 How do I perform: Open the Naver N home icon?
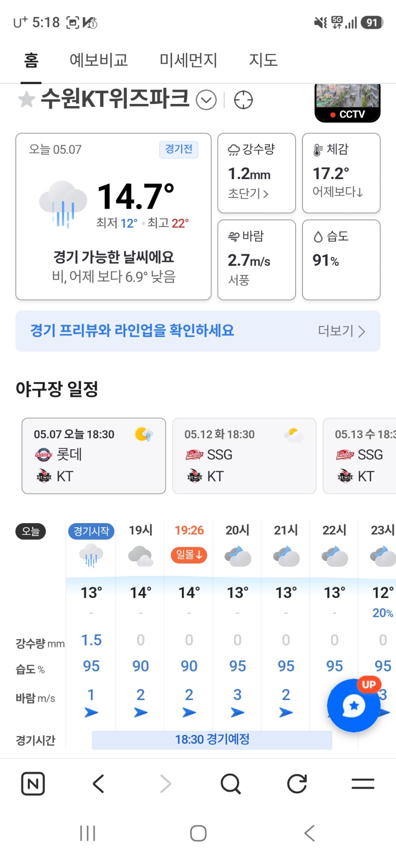tap(33, 784)
